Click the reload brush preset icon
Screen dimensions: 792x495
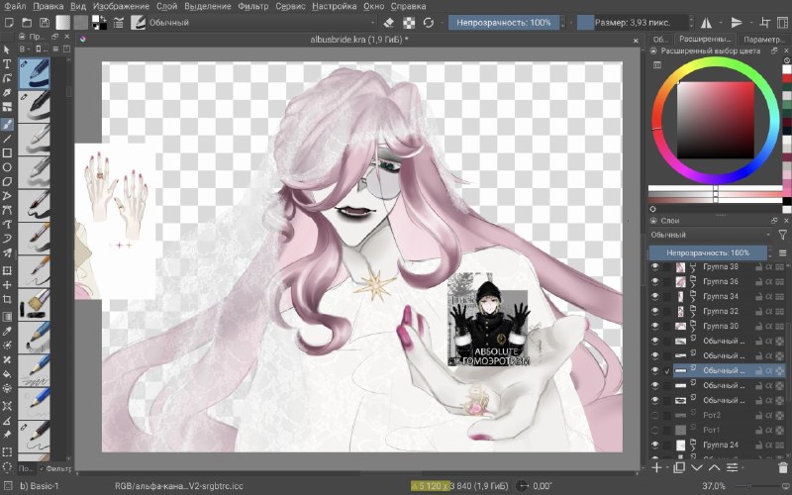429,23
